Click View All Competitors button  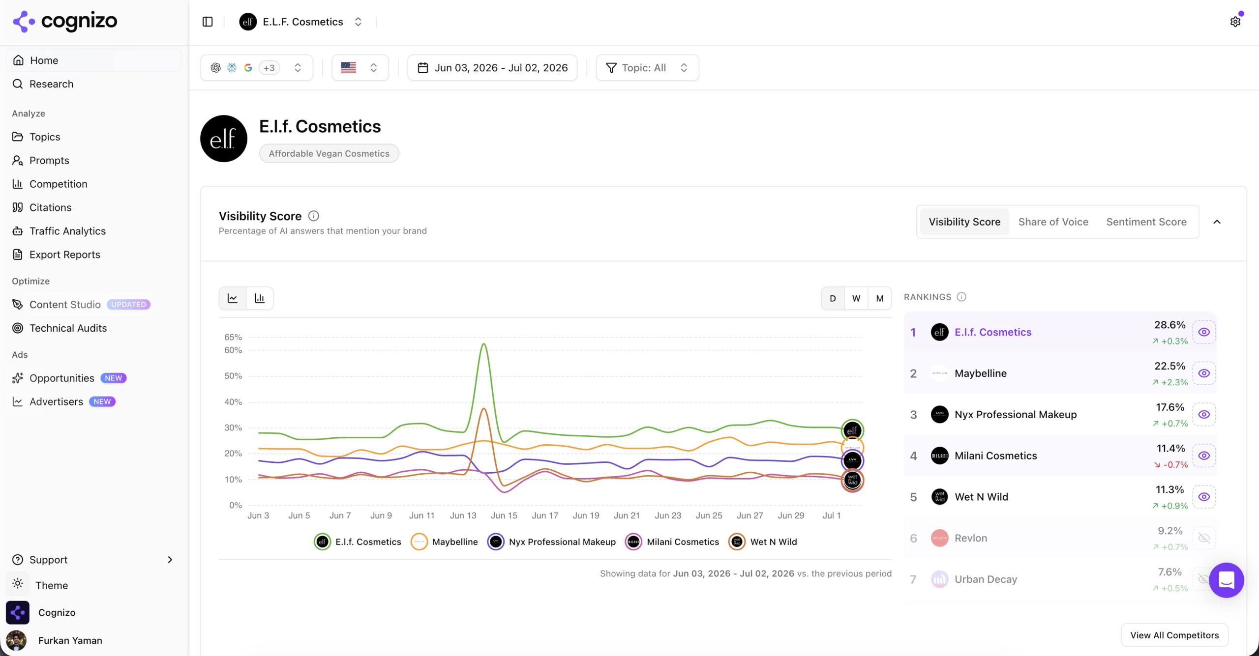1174,635
